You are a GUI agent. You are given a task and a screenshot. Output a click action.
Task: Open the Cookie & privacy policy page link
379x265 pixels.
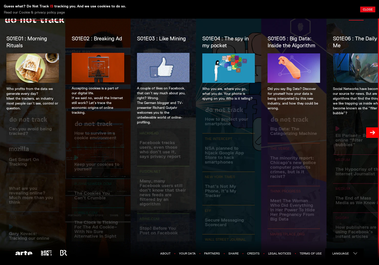coord(34,12)
